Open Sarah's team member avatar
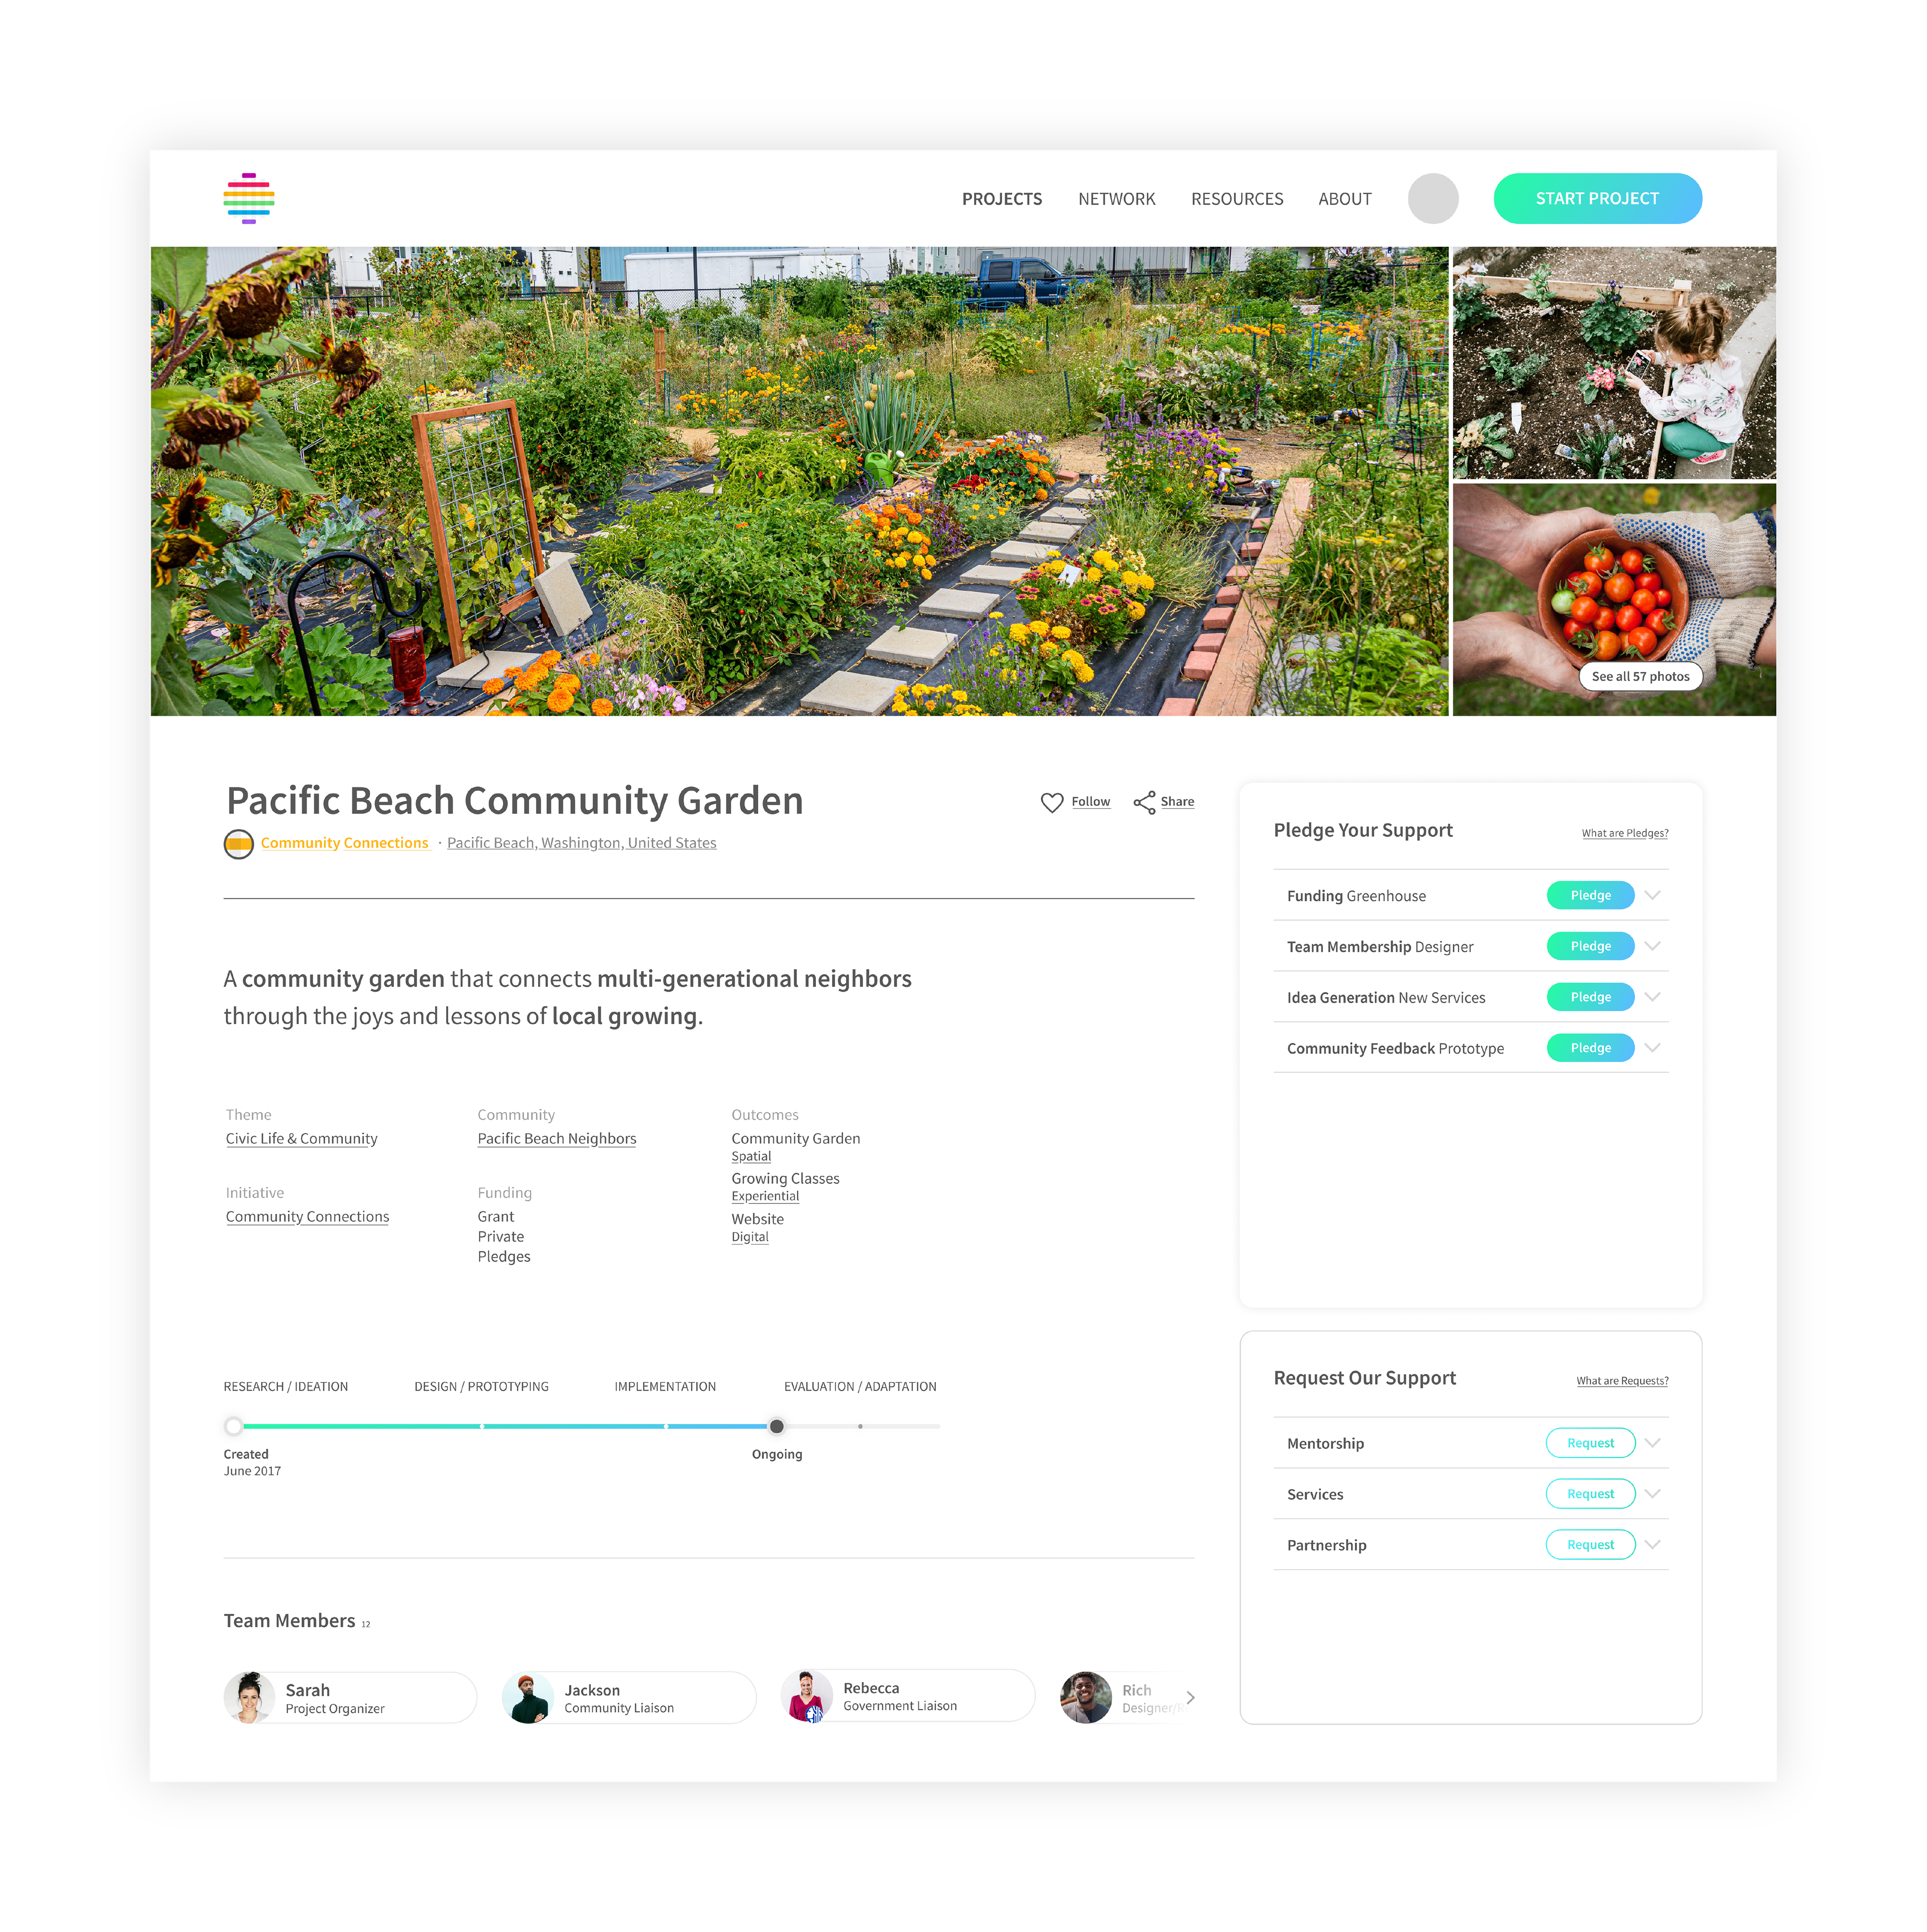 [249, 1697]
